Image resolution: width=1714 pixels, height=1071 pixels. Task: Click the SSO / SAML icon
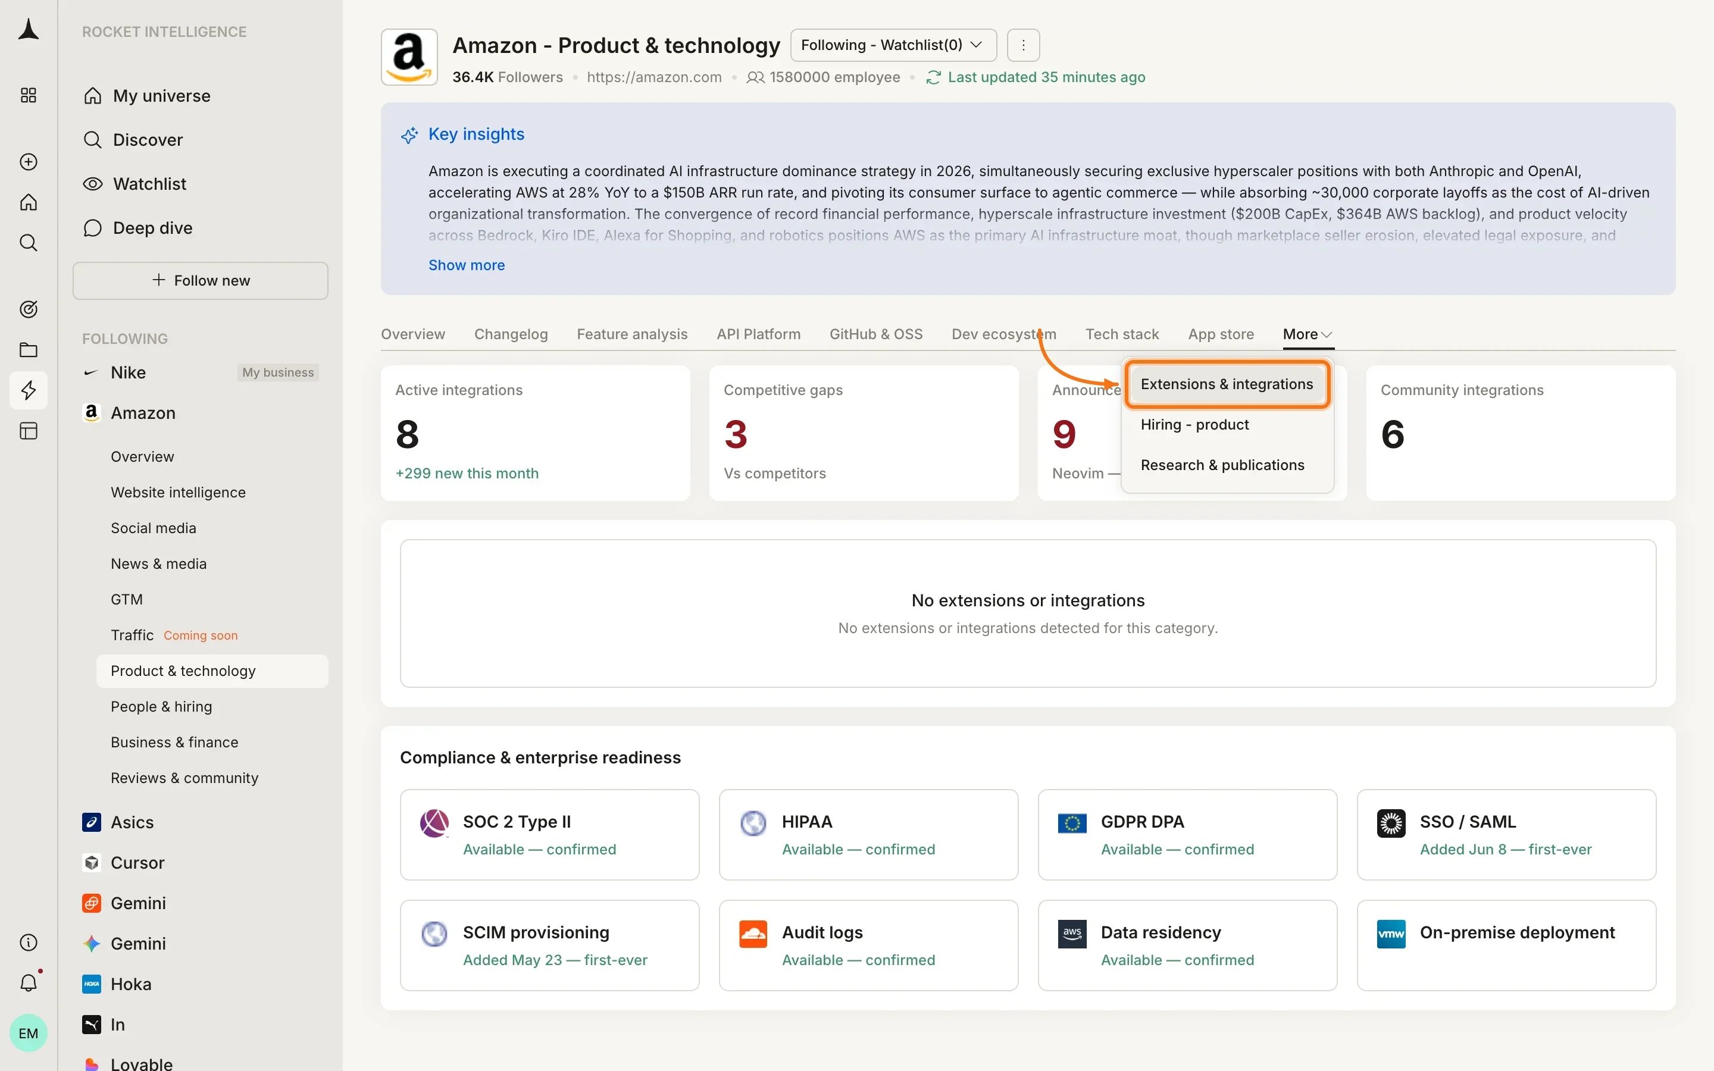pyautogui.click(x=1391, y=823)
